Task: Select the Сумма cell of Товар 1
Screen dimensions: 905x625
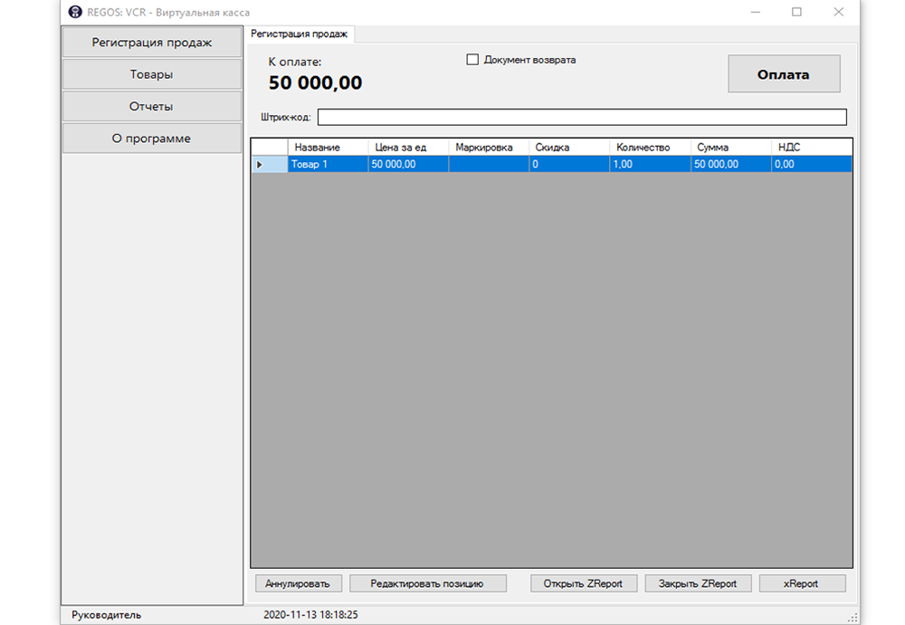Action: coord(730,164)
